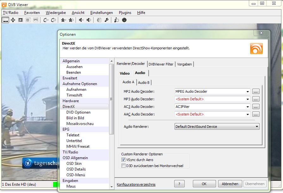Switch to the DVBViewer Filter tab
The image size is (283, 193).
pyautogui.click(x=161, y=64)
